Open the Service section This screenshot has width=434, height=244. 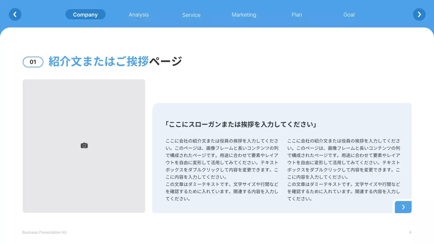[x=191, y=15]
